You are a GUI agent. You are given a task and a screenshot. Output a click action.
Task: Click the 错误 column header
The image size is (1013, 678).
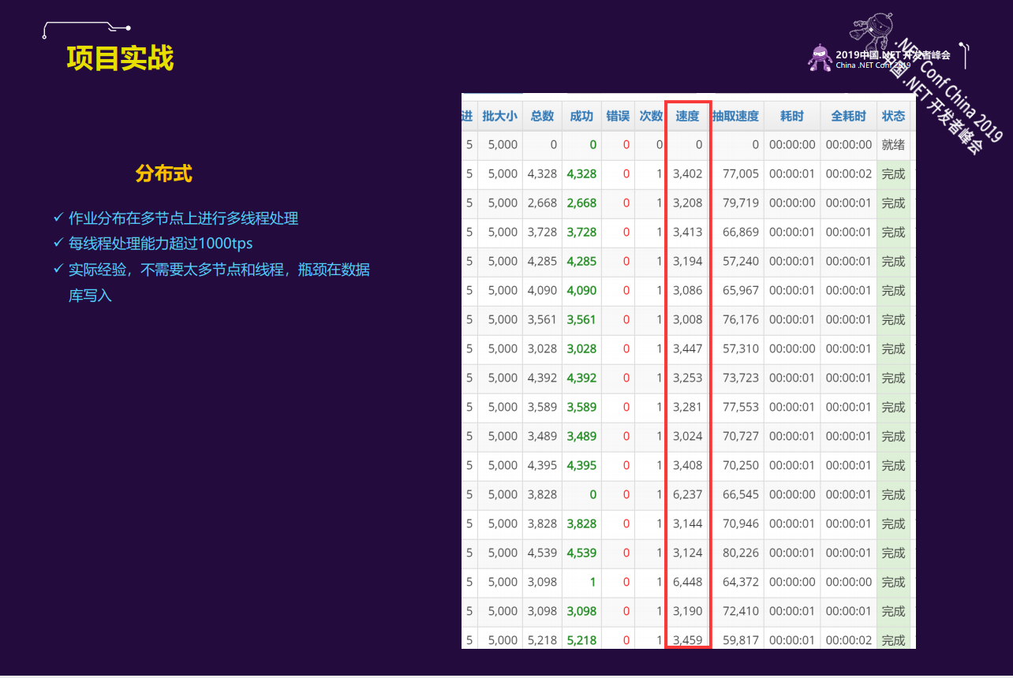pyautogui.click(x=618, y=116)
